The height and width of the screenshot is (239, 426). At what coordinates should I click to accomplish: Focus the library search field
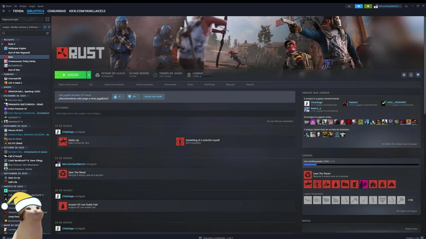(23, 33)
